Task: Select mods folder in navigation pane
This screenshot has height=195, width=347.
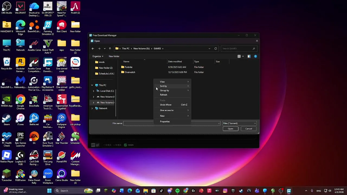Action: pyautogui.click(x=102, y=62)
